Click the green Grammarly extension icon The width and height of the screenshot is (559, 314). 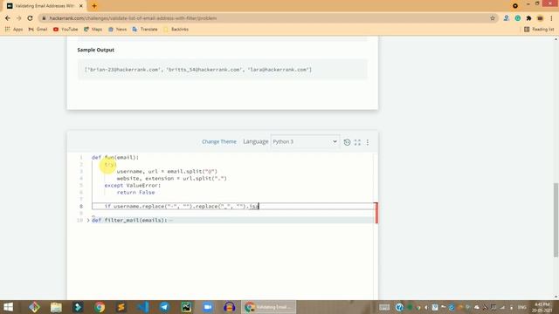click(x=518, y=18)
